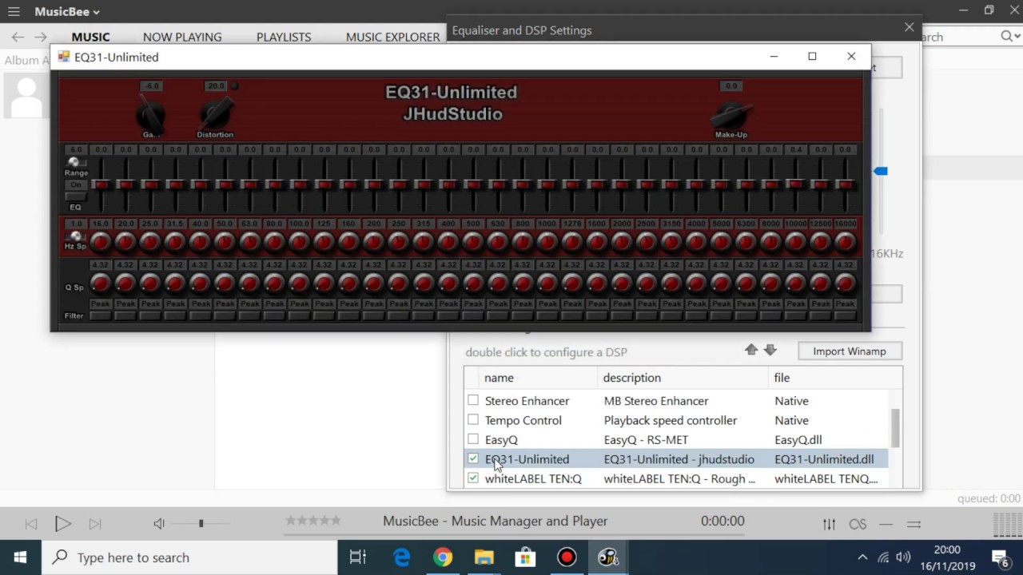Click the frequency knob under 16000 Hz
Image resolution: width=1023 pixels, height=575 pixels.
click(x=845, y=242)
